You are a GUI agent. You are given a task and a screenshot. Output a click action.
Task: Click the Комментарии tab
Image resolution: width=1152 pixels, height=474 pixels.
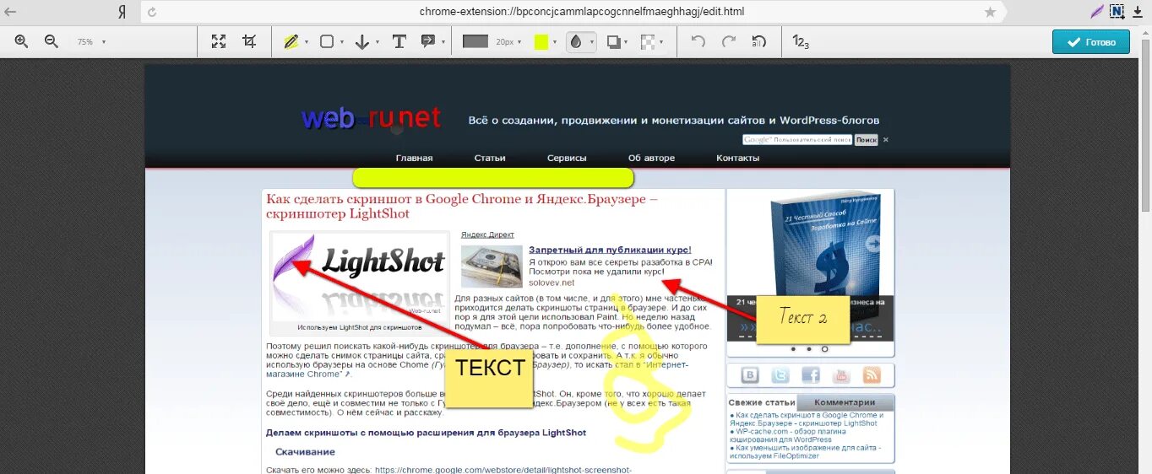[x=845, y=403]
